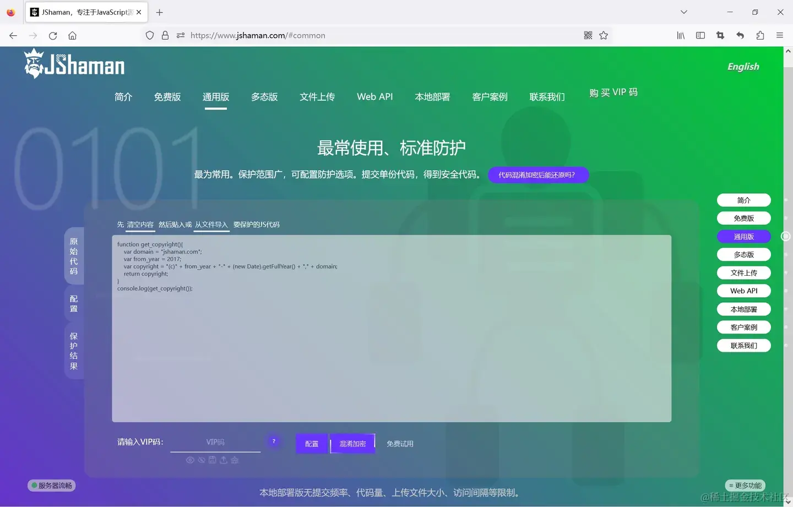793x507 pixels.
Task: Select the eye icon to show VIP code
Action: [x=190, y=460]
